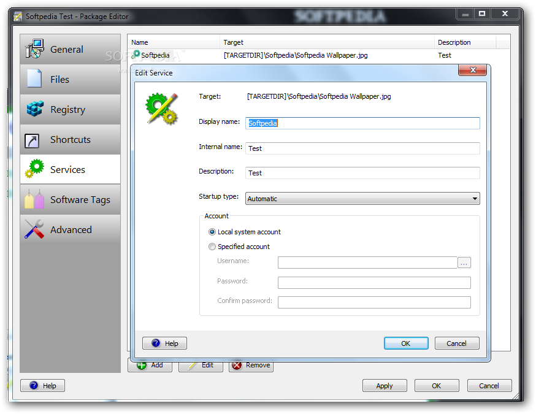Click the green plus Add icon
This screenshot has width=536, height=414.
click(142, 366)
